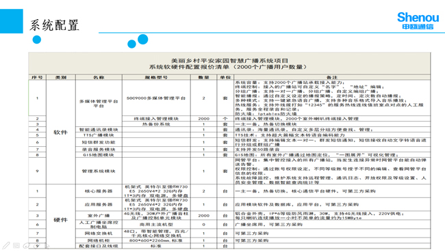Image resolution: width=445 pixels, height=252 pixels.
Task: Activate the magnifier zoom icon
Action: point(27,245)
